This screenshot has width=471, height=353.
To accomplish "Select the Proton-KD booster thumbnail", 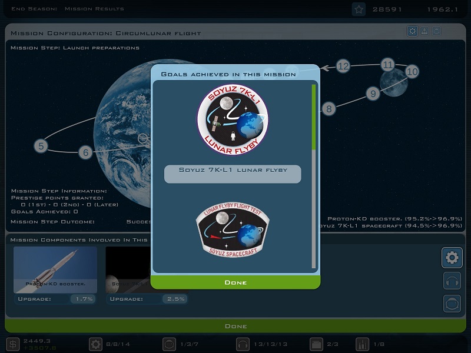I will click(55, 269).
